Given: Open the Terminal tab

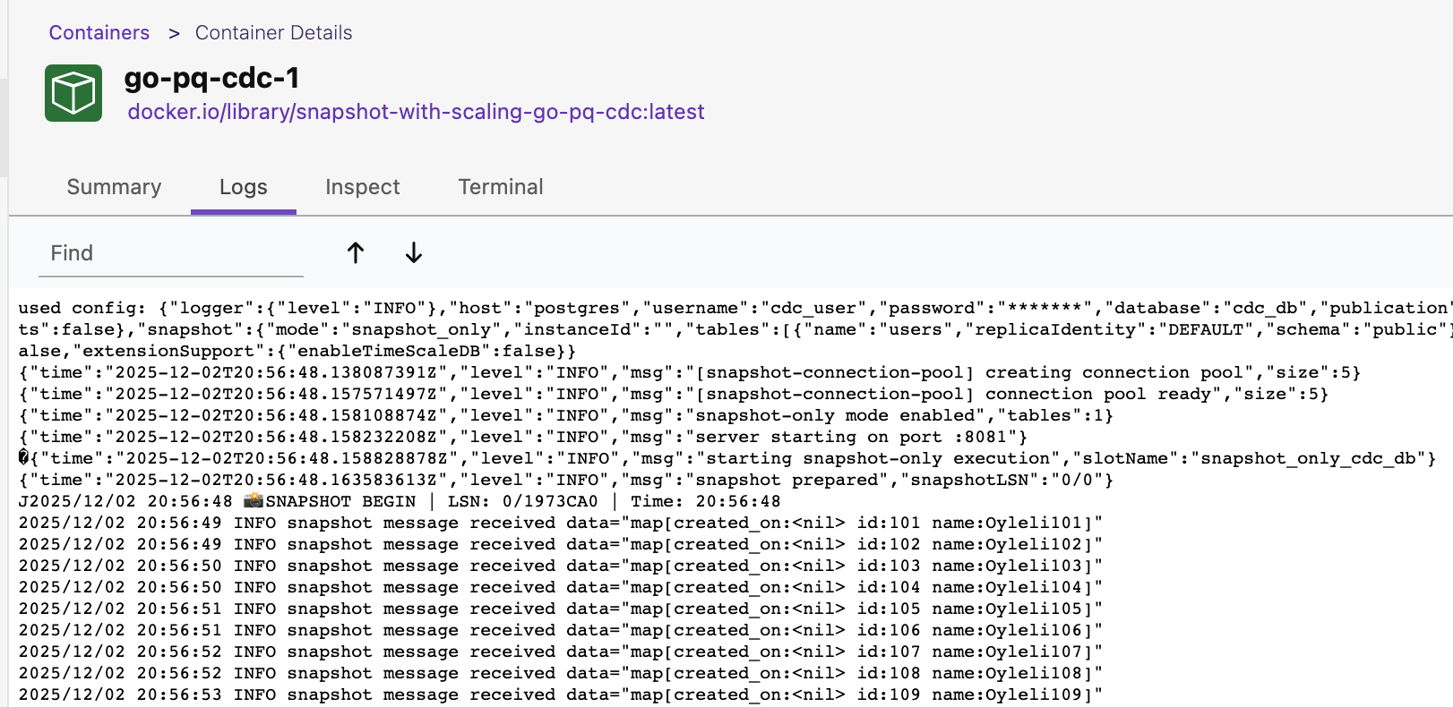Looking at the screenshot, I should 501,187.
